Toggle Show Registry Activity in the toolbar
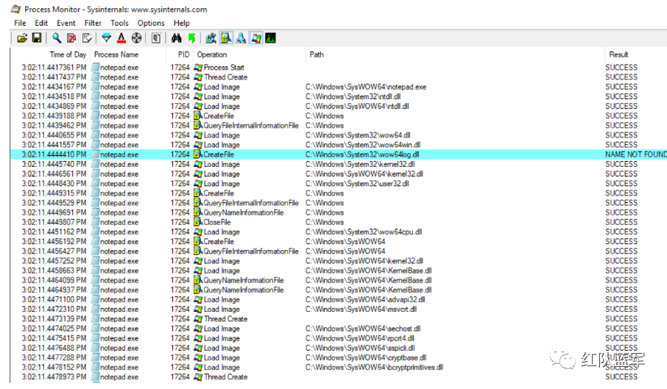Viewport: 667px width, 389px height. [x=211, y=38]
